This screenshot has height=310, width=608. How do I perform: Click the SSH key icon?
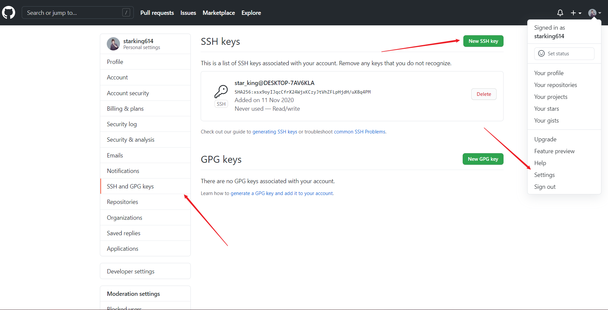(x=221, y=92)
